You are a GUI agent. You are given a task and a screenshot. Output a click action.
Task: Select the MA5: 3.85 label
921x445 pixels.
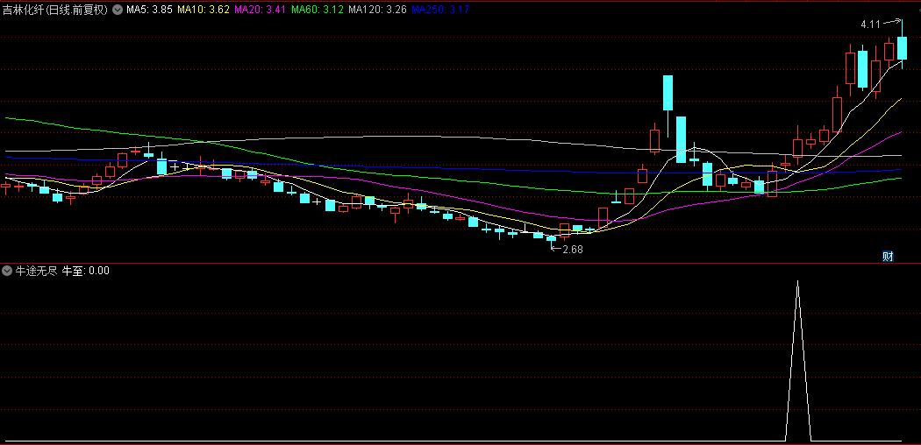tap(149, 10)
